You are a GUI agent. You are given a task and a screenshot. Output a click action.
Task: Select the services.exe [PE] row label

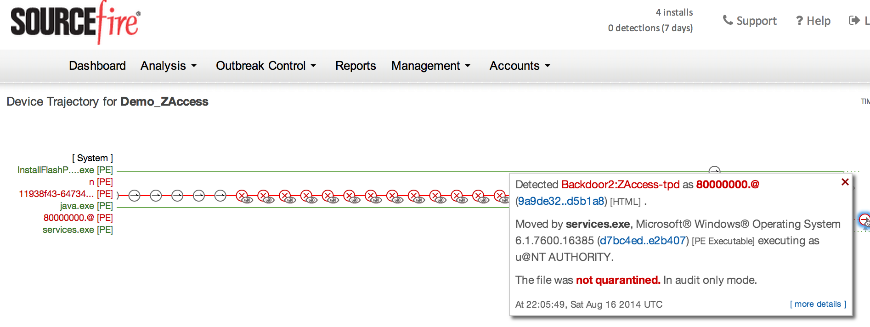pyautogui.click(x=78, y=230)
